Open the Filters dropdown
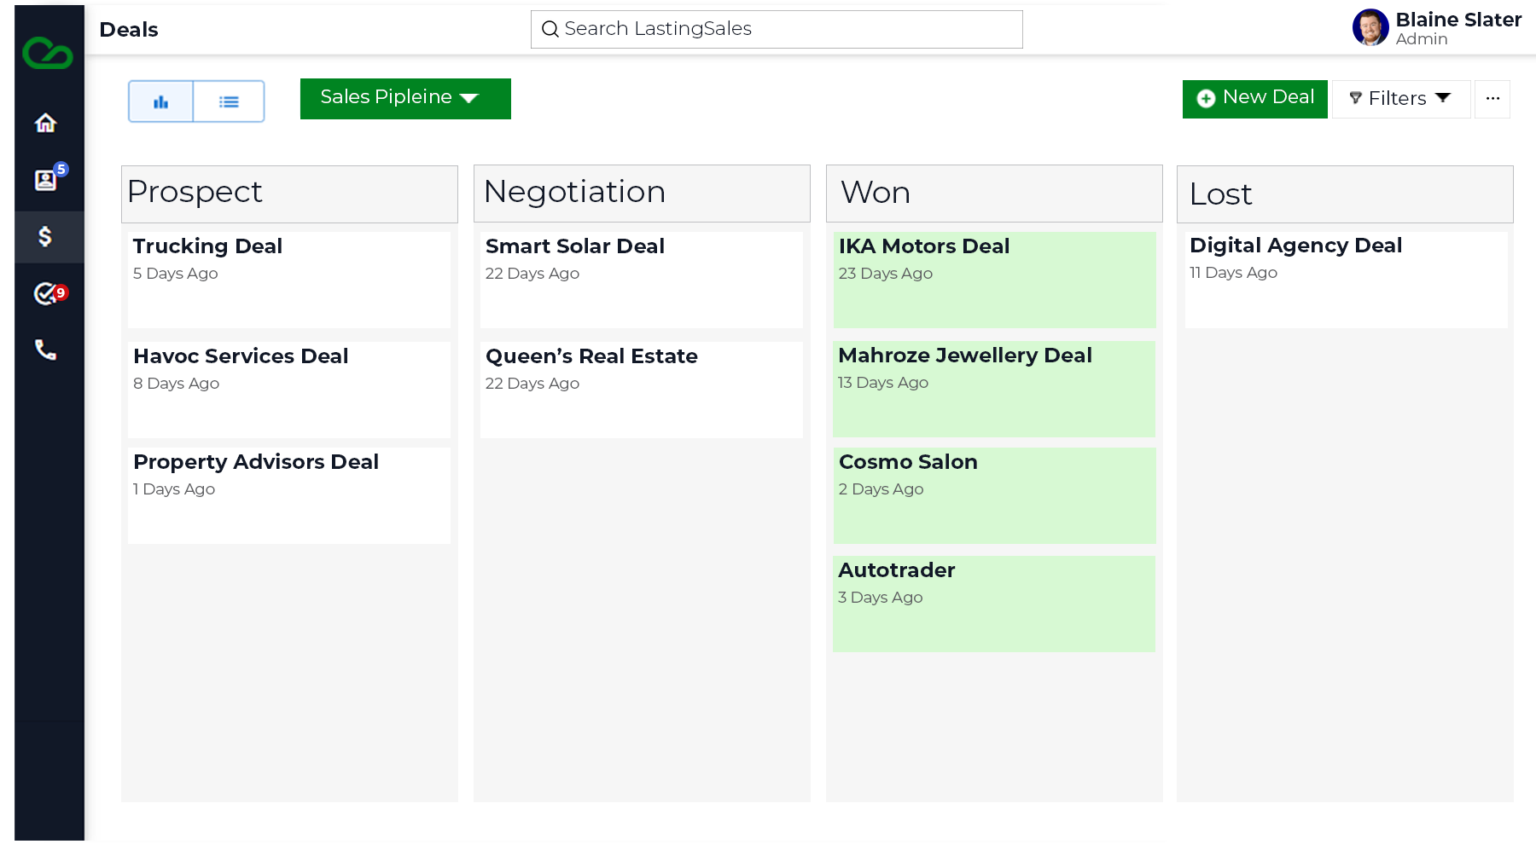Image resolution: width=1536 pixels, height=844 pixels. click(1401, 99)
